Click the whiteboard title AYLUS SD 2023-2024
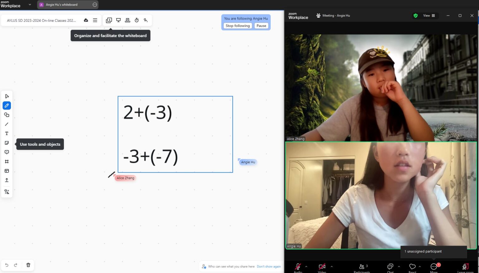Screen dimensions: 479x273 (41, 21)
